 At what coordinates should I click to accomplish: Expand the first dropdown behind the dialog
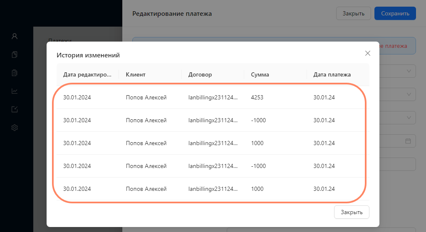coord(409,71)
